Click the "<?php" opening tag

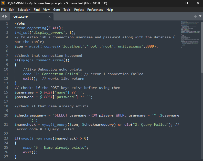tap(20, 24)
